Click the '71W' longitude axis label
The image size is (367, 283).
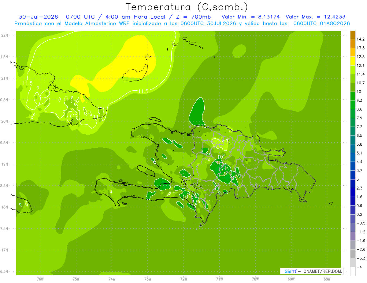[x=219, y=279]
